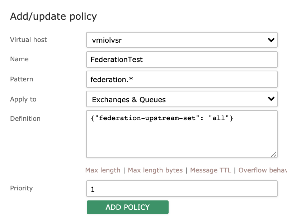This screenshot has width=287, height=223.
Task: Click the ADD POLICY button
Action: tap(127, 207)
